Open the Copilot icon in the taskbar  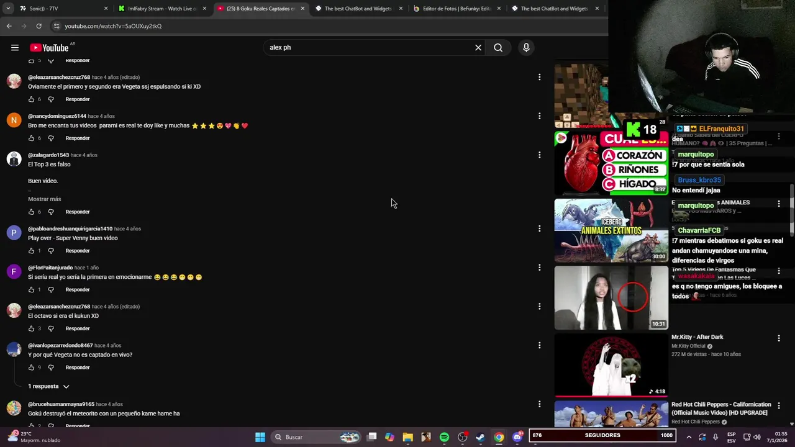coord(389,437)
